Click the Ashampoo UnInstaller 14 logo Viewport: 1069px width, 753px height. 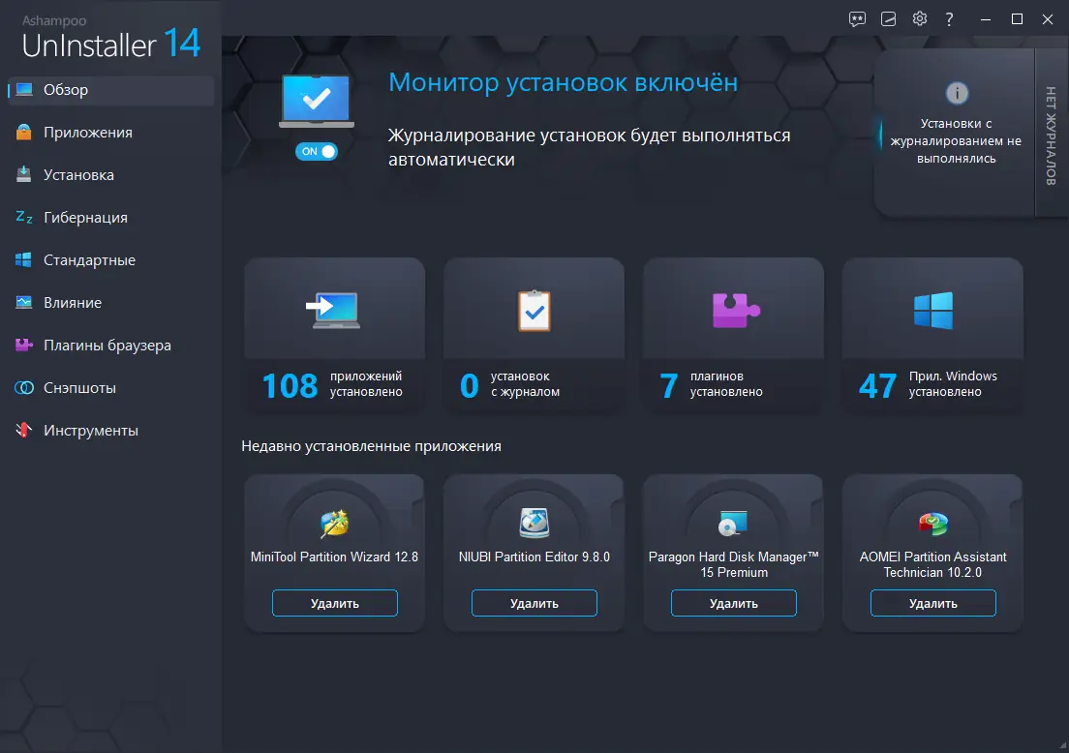111,38
